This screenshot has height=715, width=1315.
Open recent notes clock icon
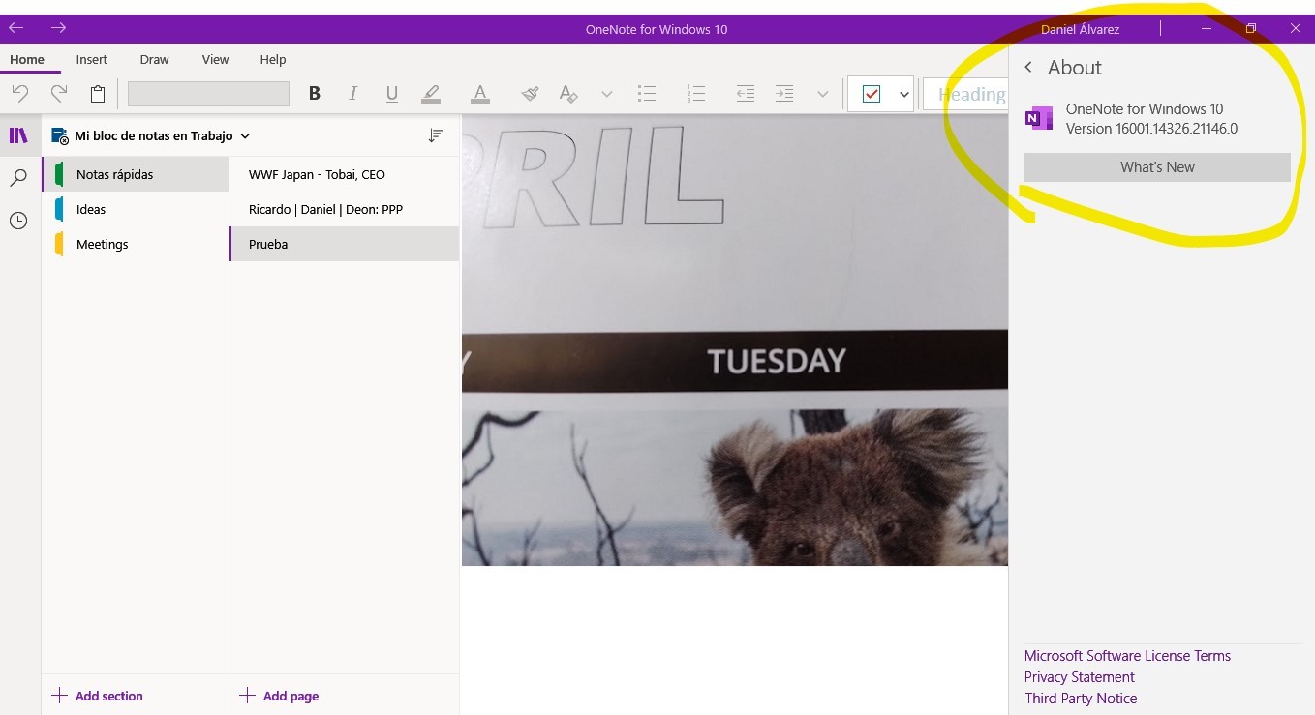pos(18,221)
